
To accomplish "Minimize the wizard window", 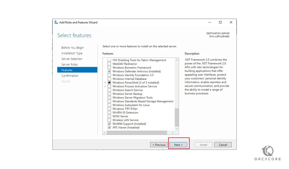I will coord(210,22).
